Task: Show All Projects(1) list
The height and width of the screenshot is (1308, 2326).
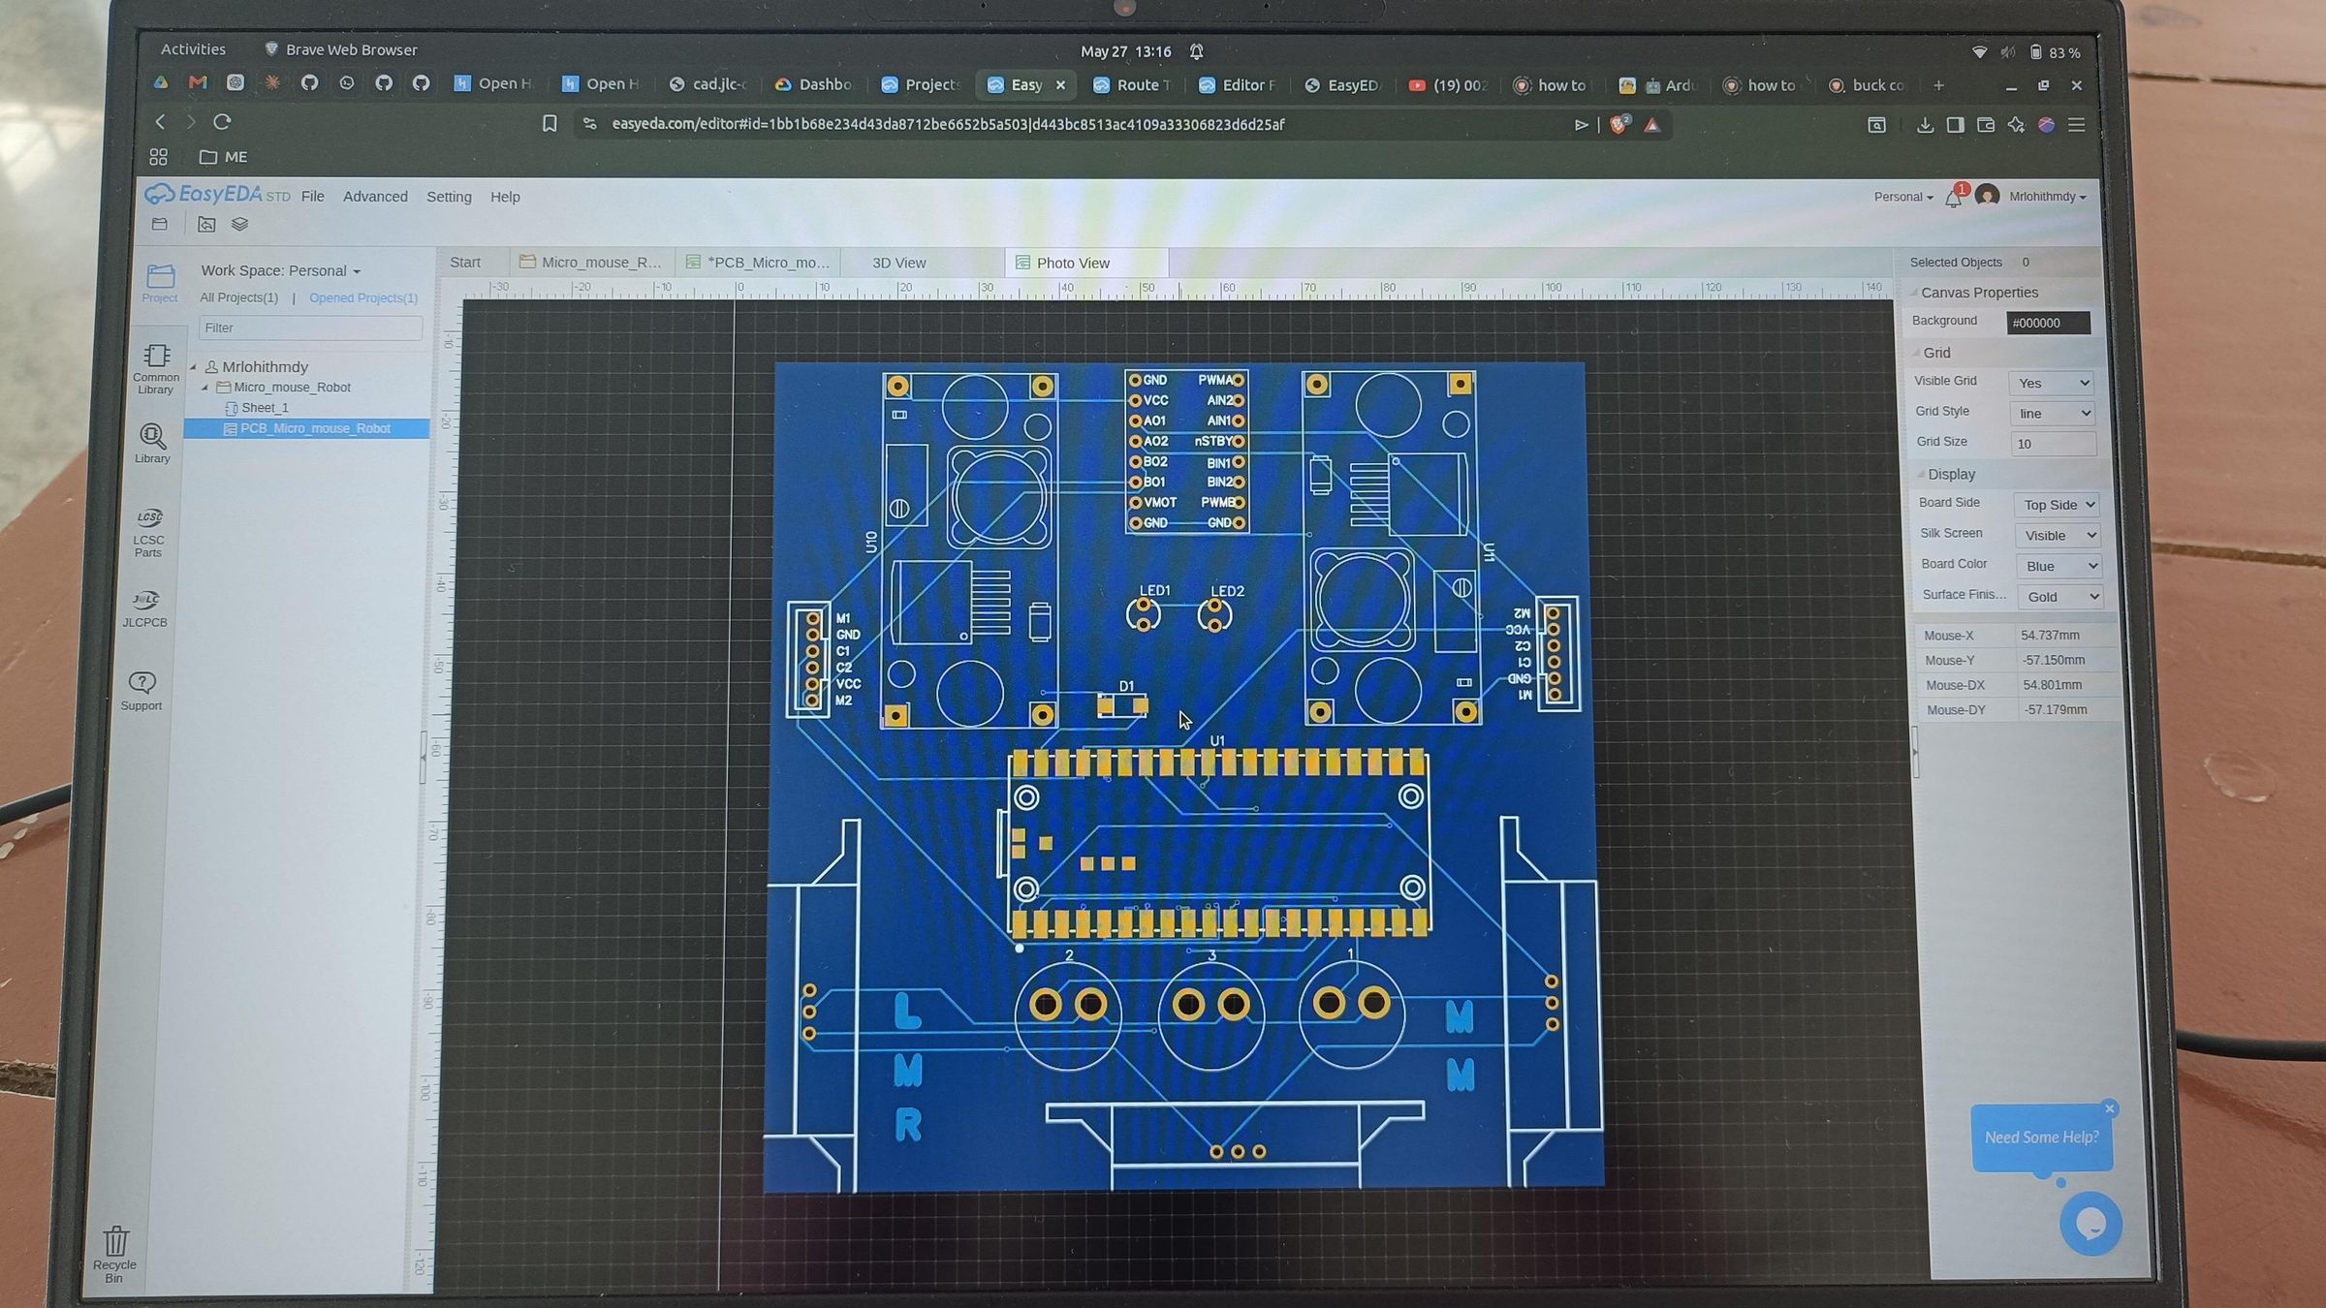Action: [x=238, y=297]
